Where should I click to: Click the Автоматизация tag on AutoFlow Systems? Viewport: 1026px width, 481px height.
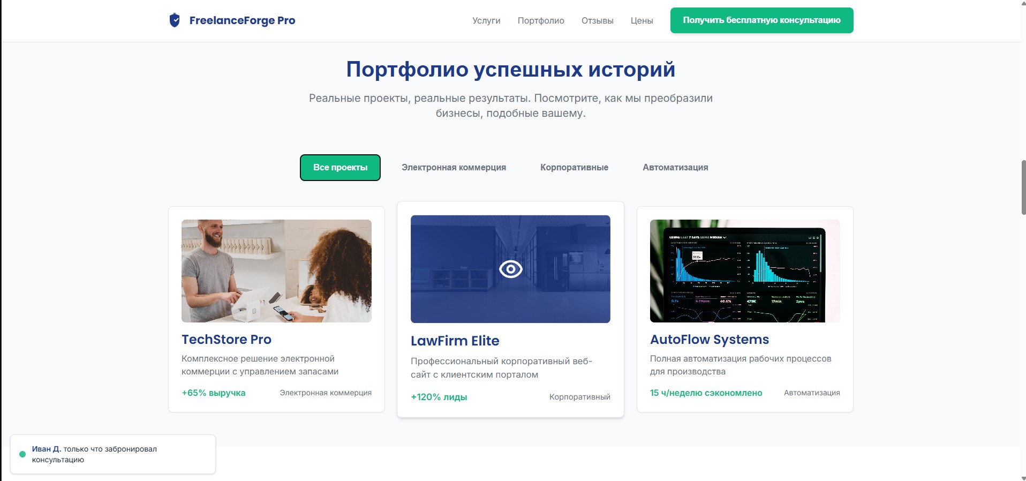click(x=812, y=393)
